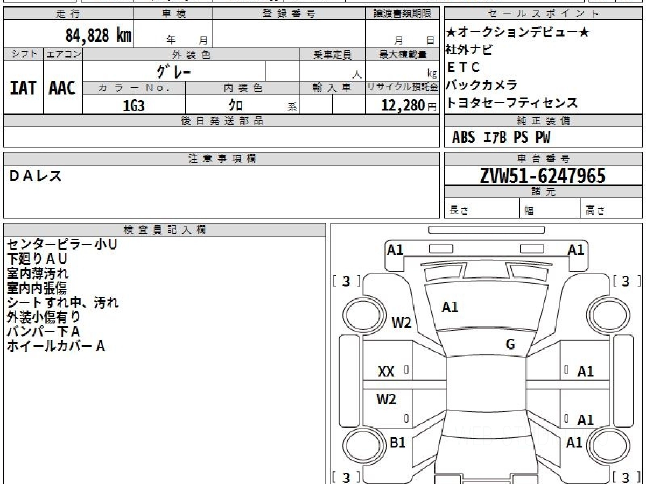Select the 検査員記入欄 header
The image size is (646, 484).
click(x=165, y=230)
